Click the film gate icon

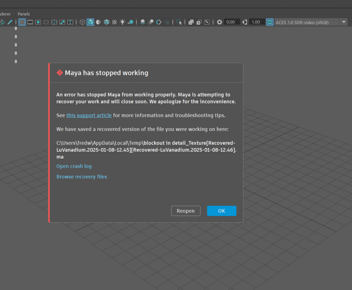30,22
